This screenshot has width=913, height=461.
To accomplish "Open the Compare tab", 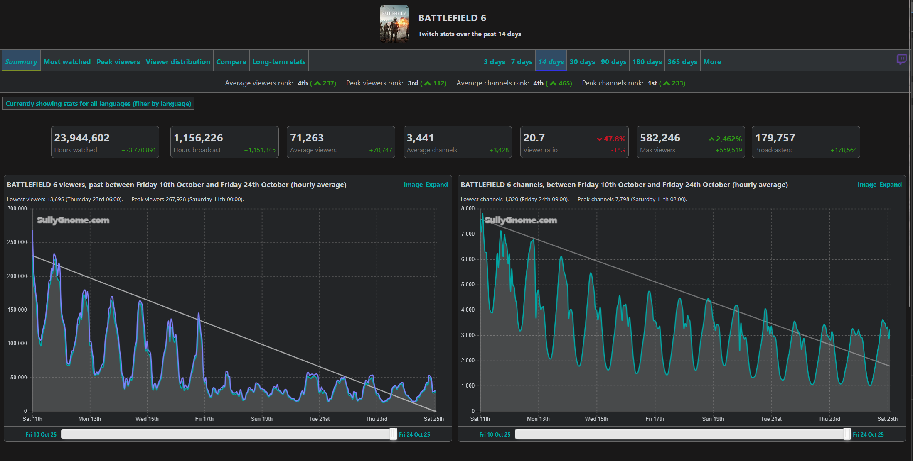I will 231,62.
